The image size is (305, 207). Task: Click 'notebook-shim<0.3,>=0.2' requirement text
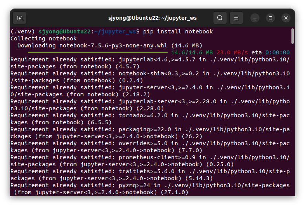[159, 74]
